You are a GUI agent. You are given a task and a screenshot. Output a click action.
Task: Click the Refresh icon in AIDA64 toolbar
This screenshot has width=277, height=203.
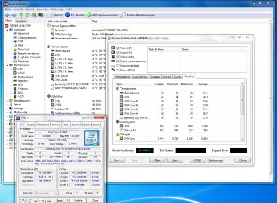coord(27,15)
